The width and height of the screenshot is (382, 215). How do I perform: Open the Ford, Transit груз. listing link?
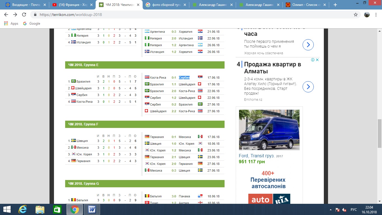pyautogui.click(x=257, y=156)
